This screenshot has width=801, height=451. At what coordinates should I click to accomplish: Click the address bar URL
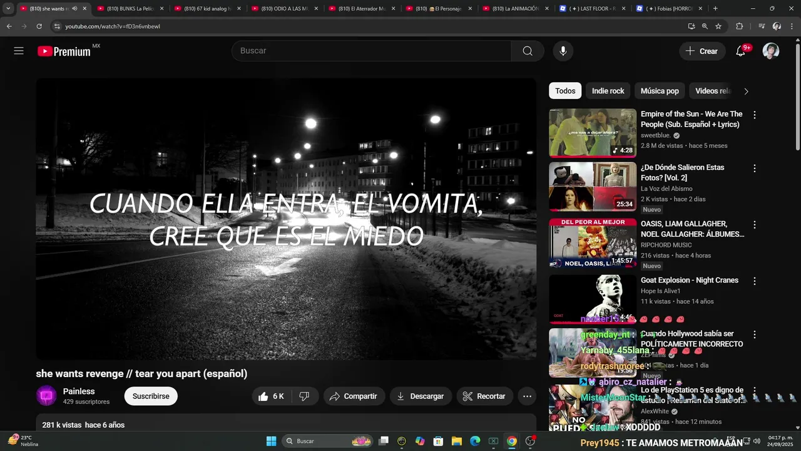click(113, 26)
